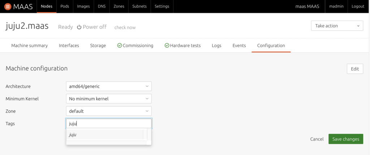
Task: Select the juju tag suggestion
Action: click(x=105, y=135)
